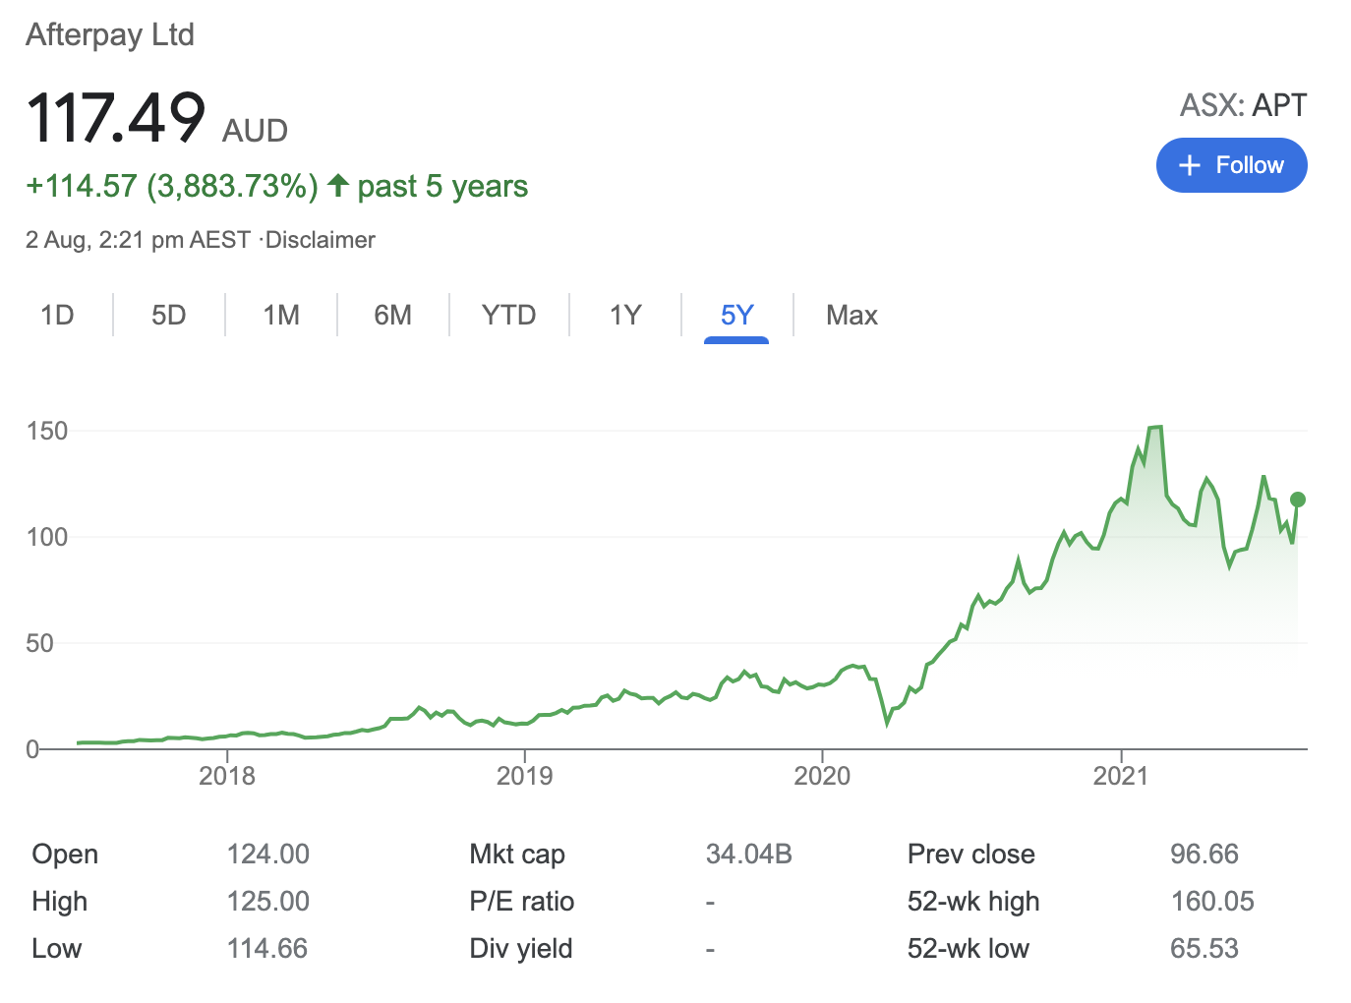1351x1003 pixels.
Task: Show the 1M price chart
Action: pyautogui.click(x=281, y=316)
